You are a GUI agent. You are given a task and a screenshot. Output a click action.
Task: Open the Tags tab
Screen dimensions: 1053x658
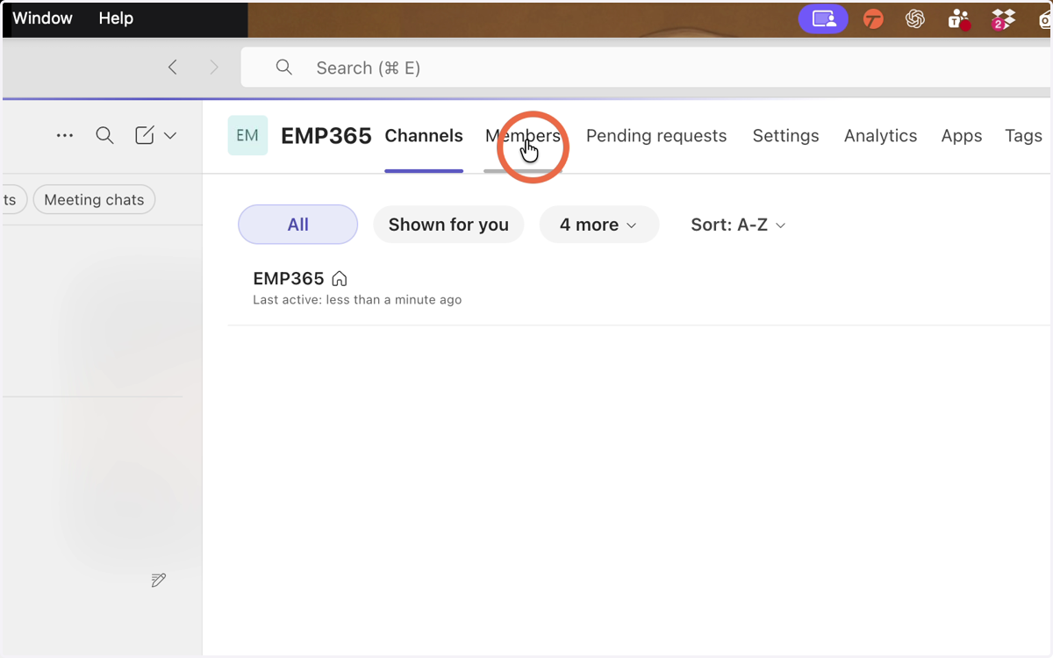click(1023, 136)
